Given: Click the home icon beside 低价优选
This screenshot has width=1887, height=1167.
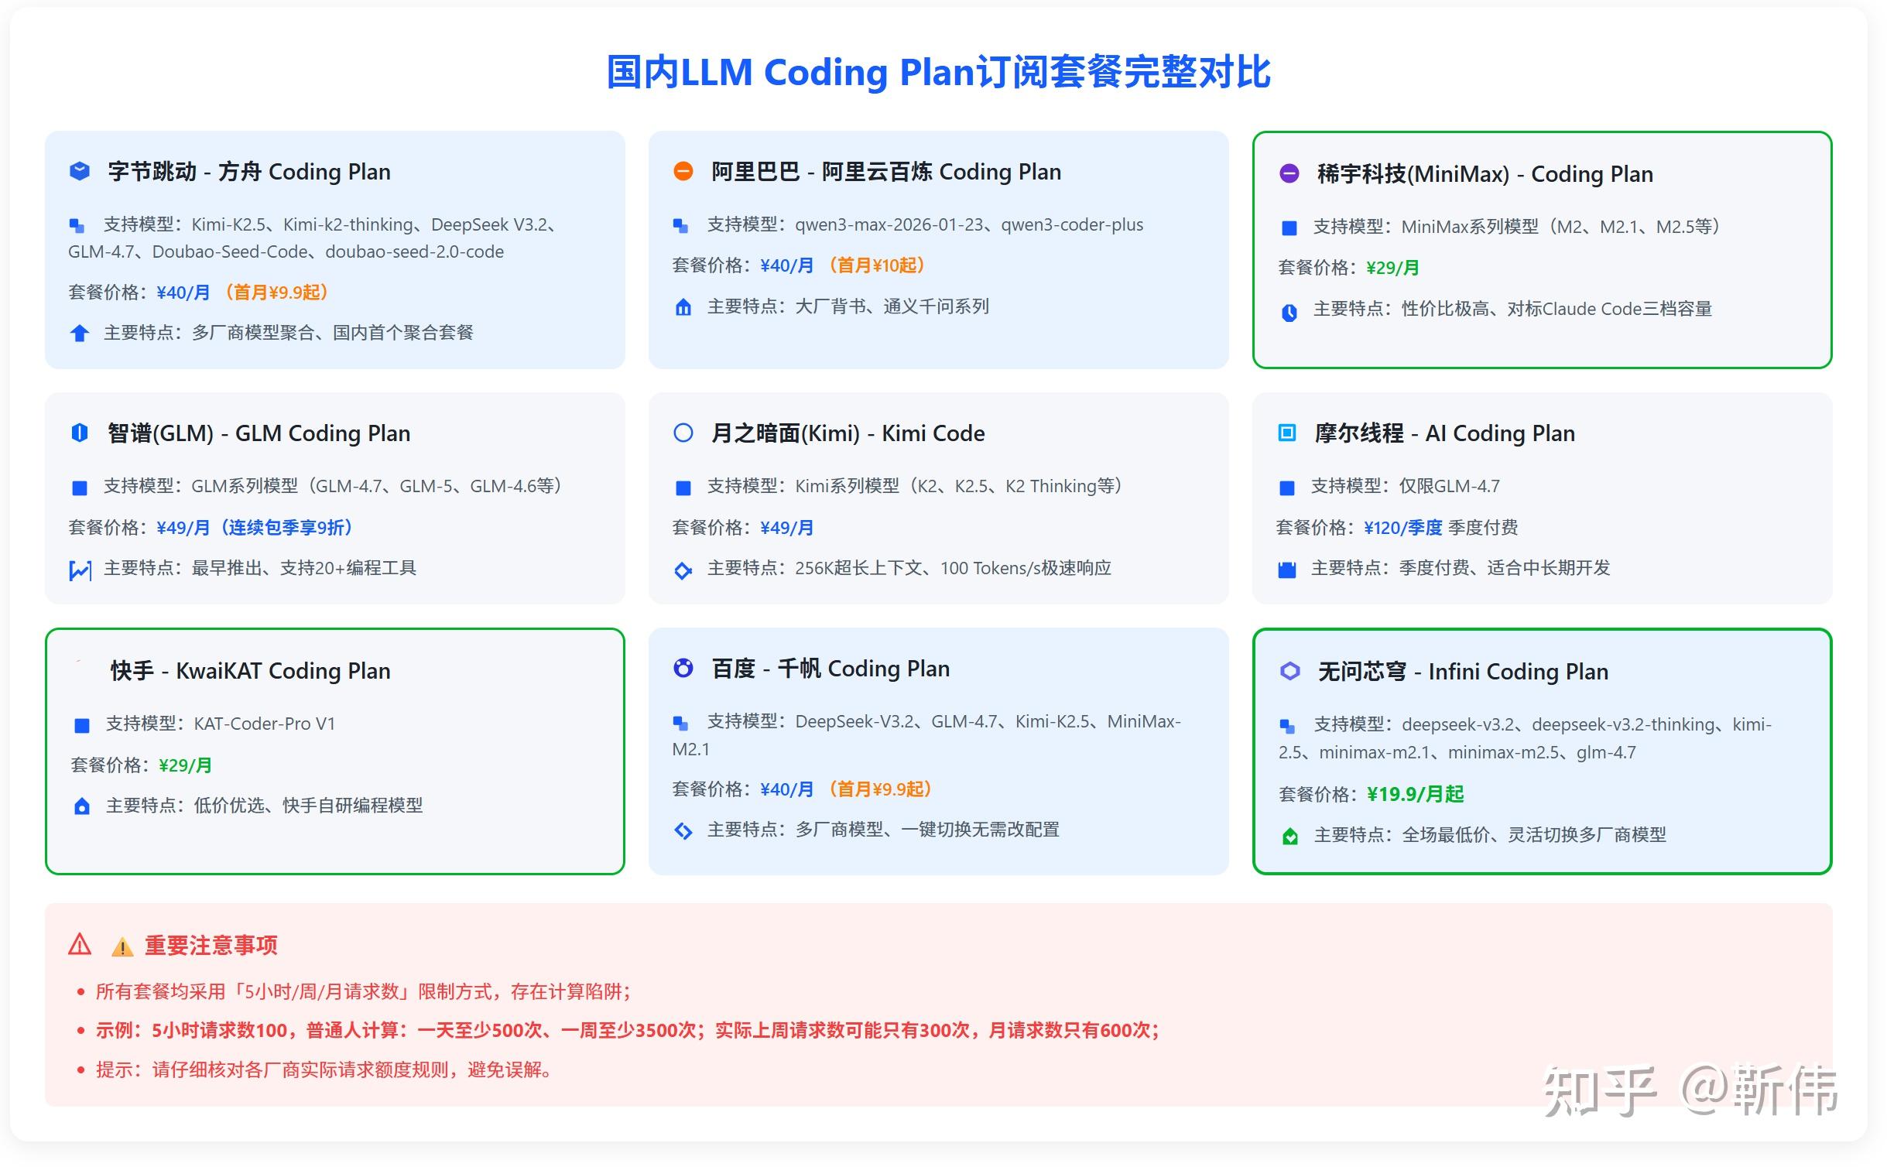Looking at the screenshot, I should click(81, 806).
